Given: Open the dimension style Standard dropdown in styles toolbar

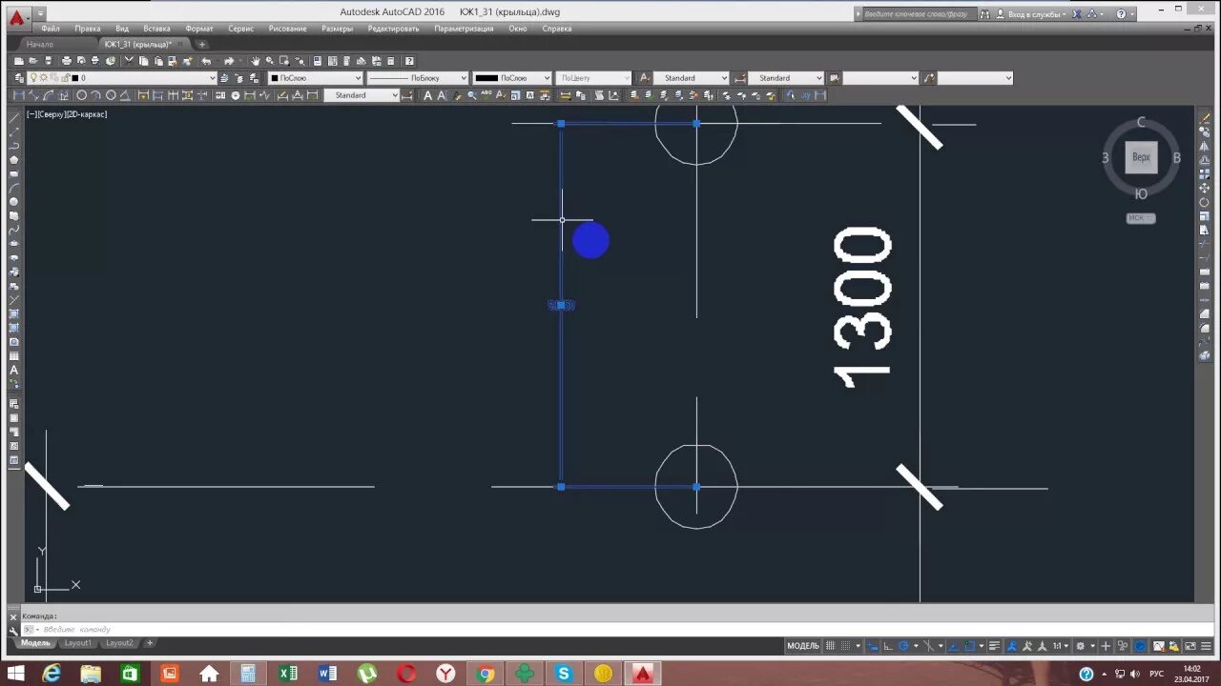Looking at the screenshot, I should point(785,77).
